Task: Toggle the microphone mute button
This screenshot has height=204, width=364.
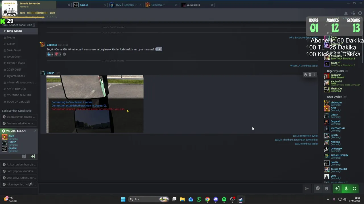Action: 346,188
